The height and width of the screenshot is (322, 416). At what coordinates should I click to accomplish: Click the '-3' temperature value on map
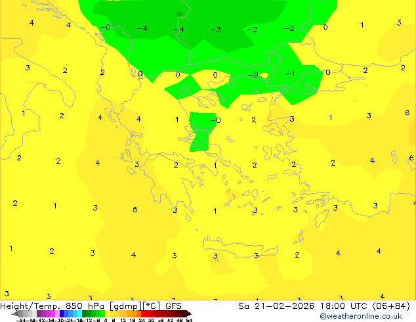pyautogui.click(x=215, y=30)
